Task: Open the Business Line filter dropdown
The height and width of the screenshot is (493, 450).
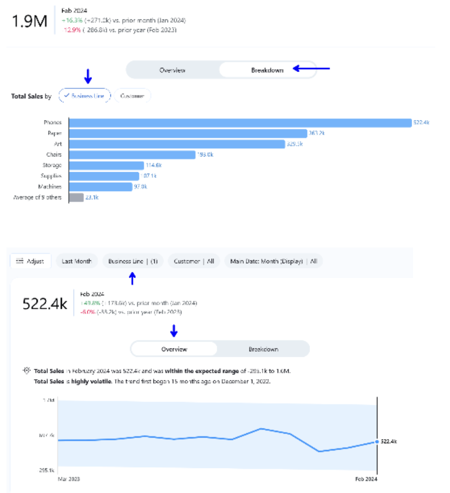Action: click(133, 261)
